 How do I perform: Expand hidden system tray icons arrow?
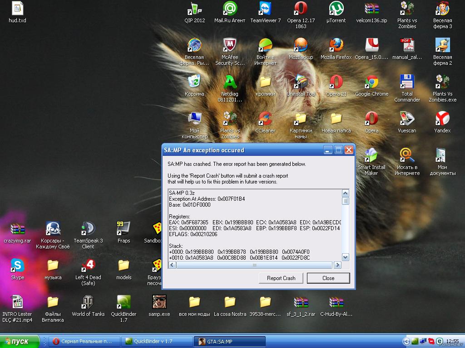coord(406,342)
